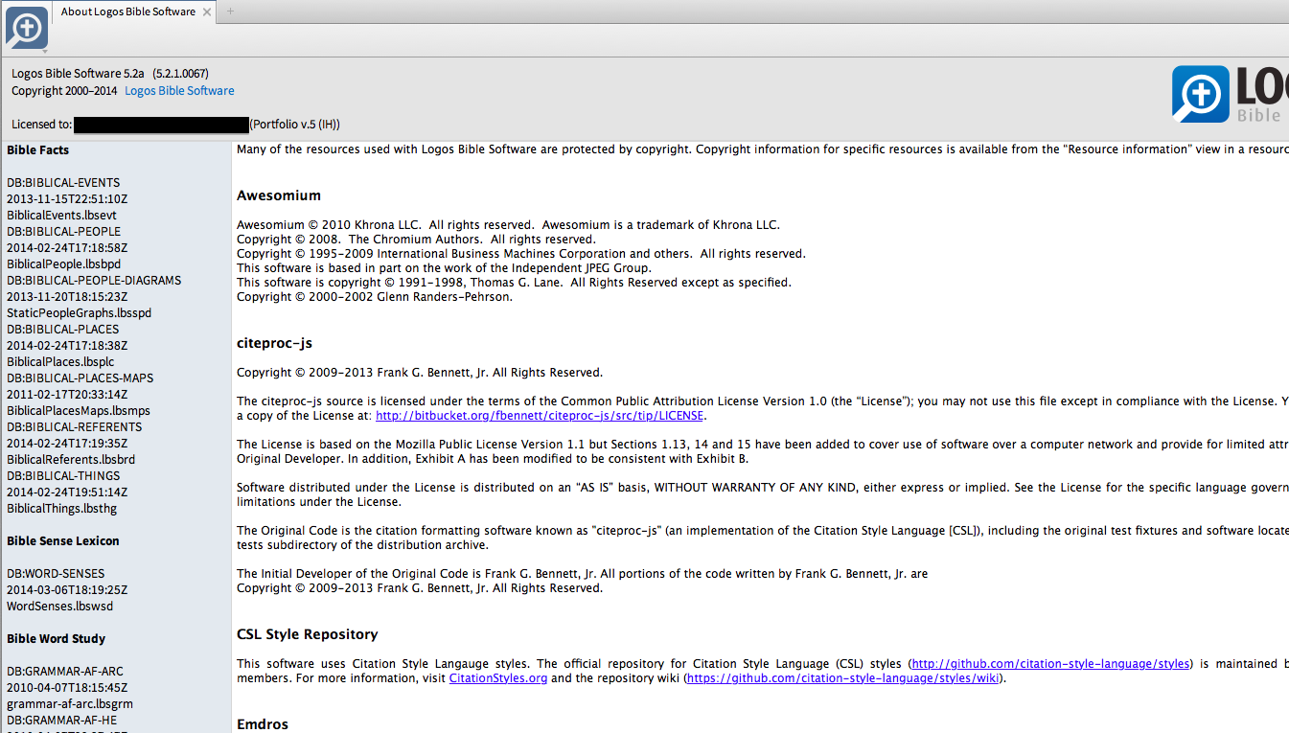Click the Bible Facts heading
This screenshot has width=1289, height=733.
37,150
